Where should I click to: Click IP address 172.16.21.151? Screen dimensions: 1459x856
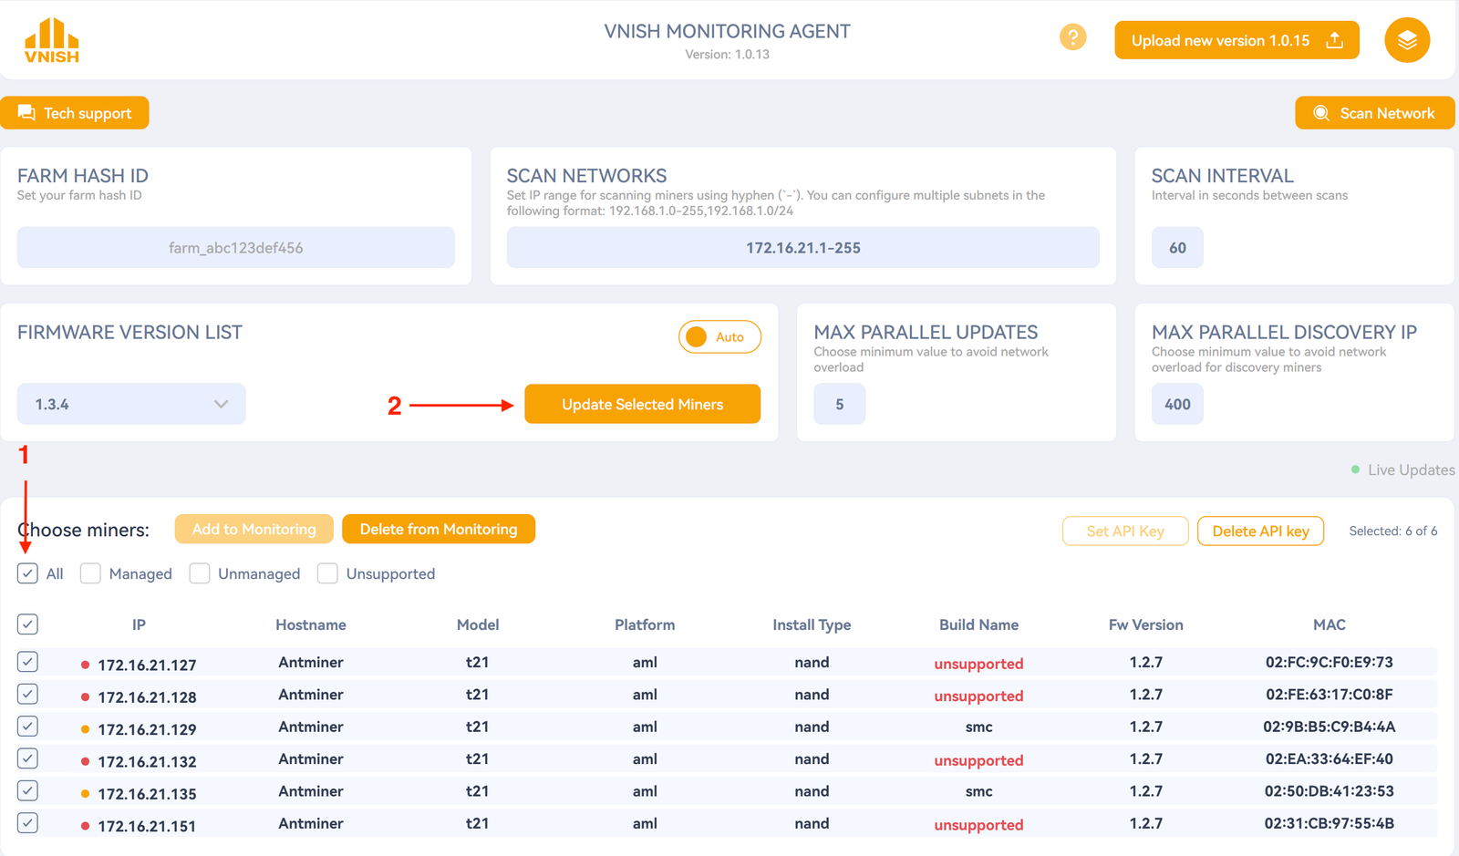pyautogui.click(x=147, y=826)
